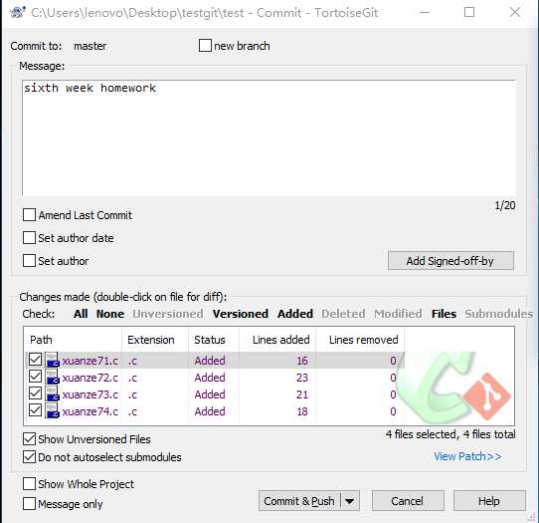Click the 18 lines added value
Screen dimensions: 539x523
click(302, 411)
